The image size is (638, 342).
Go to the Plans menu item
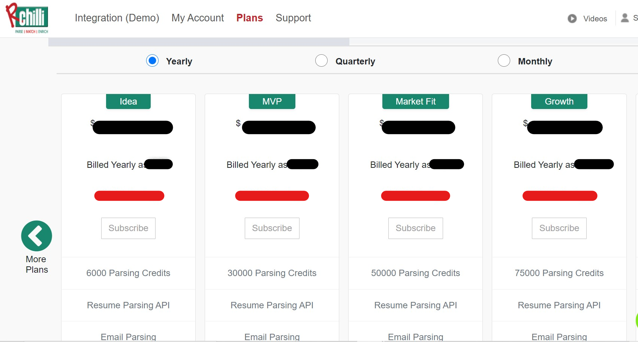pos(250,18)
